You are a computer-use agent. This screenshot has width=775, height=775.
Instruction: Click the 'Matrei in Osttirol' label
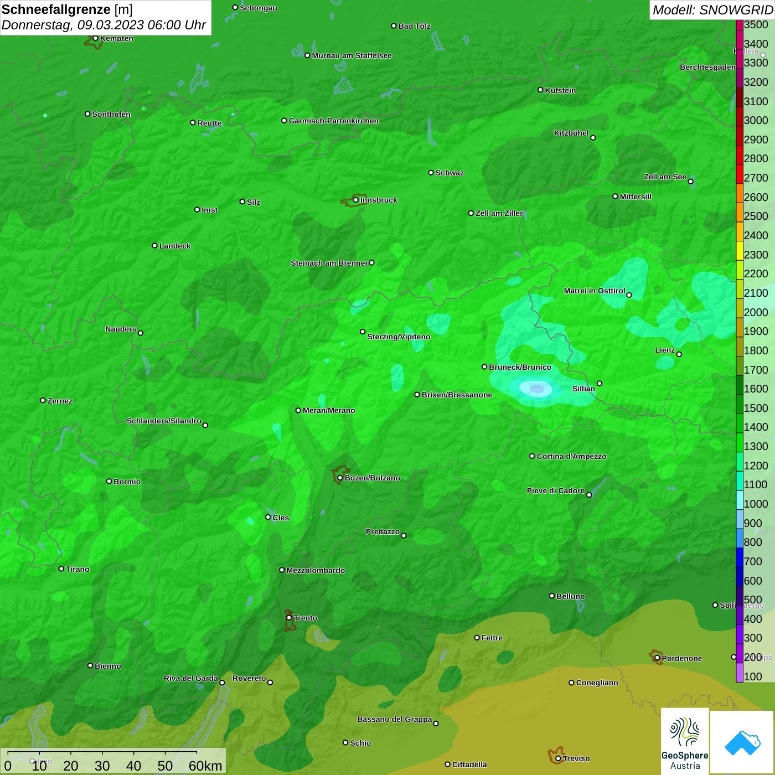[x=595, y=291]
